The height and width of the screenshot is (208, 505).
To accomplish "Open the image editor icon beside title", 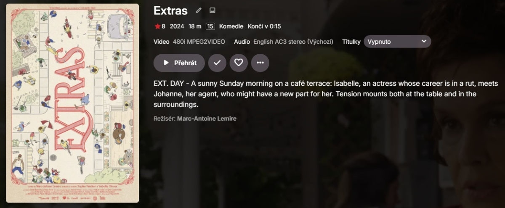I will pos(213,11).
